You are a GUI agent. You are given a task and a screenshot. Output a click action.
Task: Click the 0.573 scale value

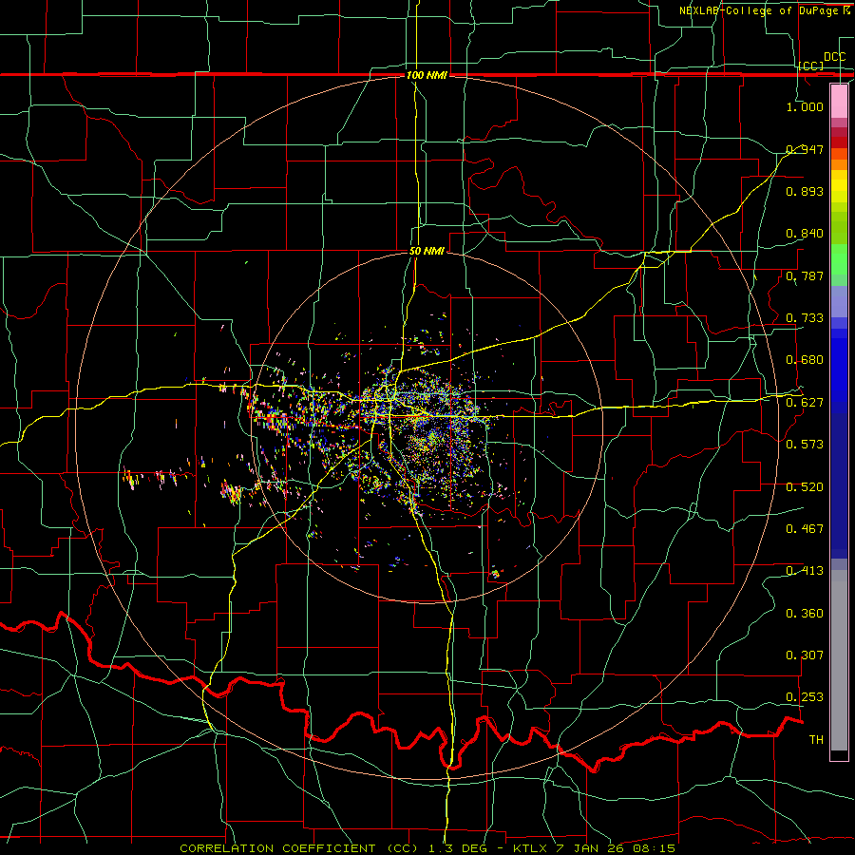(805, 444)
